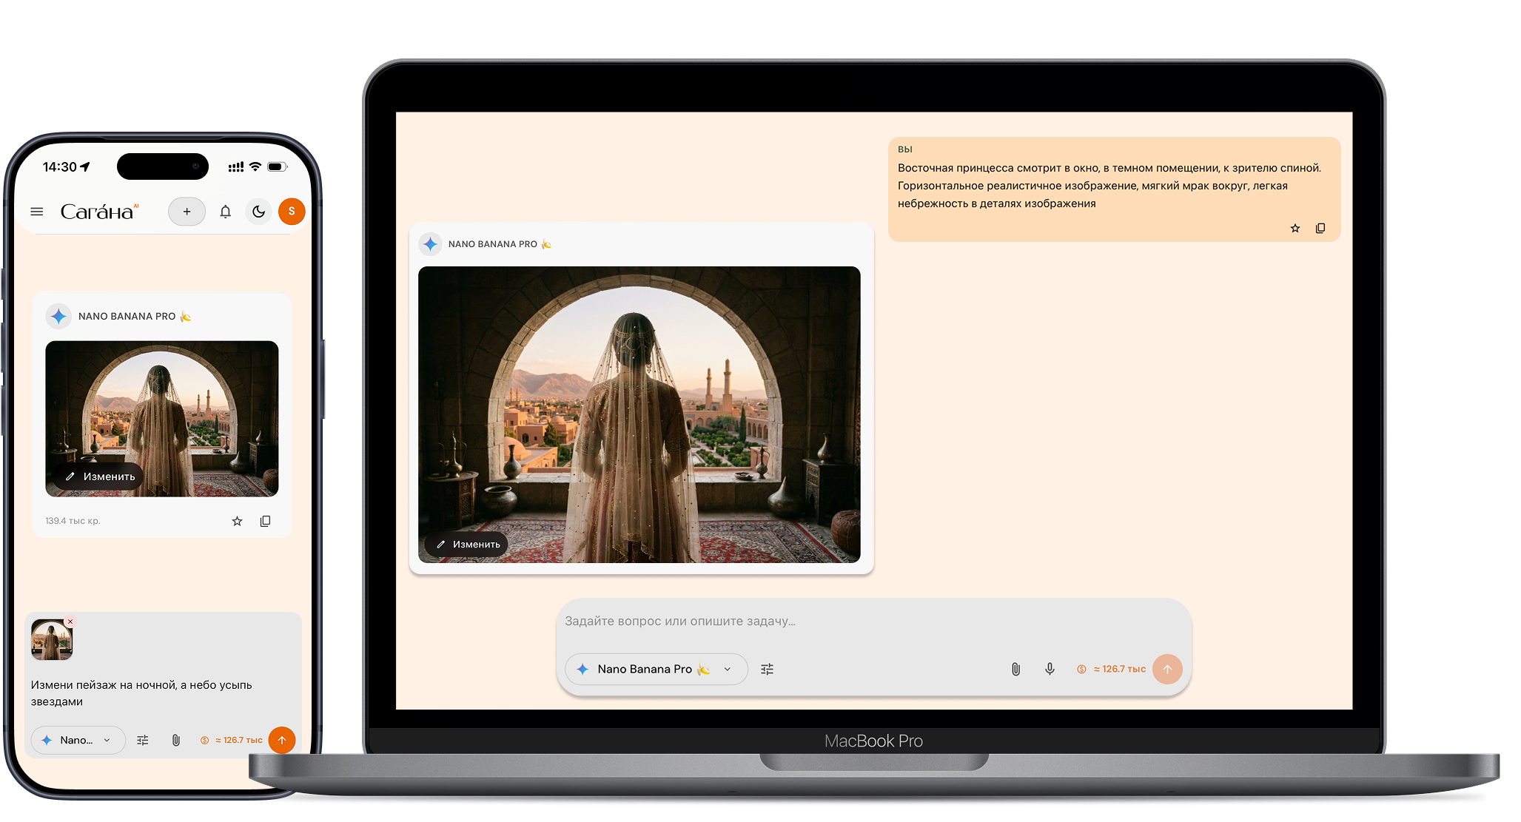
Task: Copy the phone image response
Action: [265, 521]
